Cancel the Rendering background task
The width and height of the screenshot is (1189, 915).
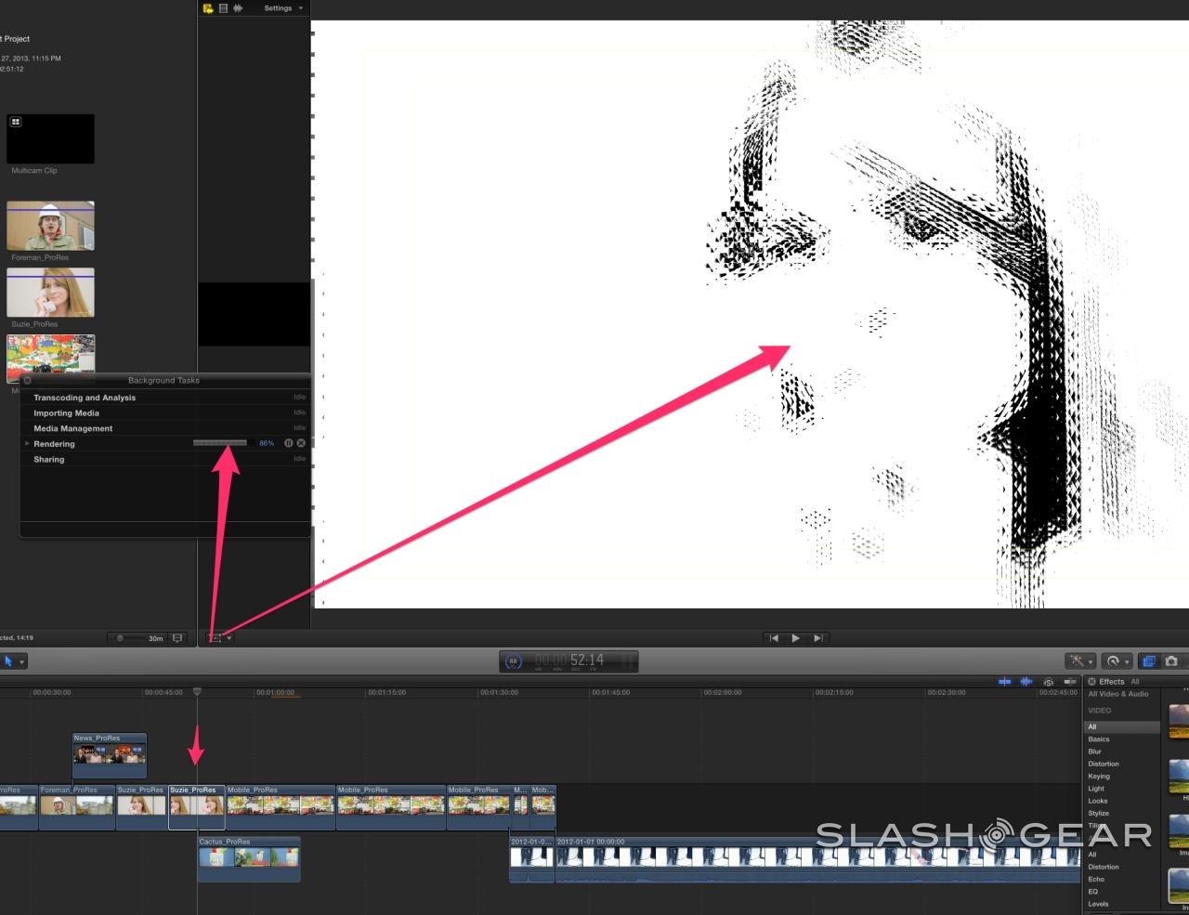coord(301,443)
